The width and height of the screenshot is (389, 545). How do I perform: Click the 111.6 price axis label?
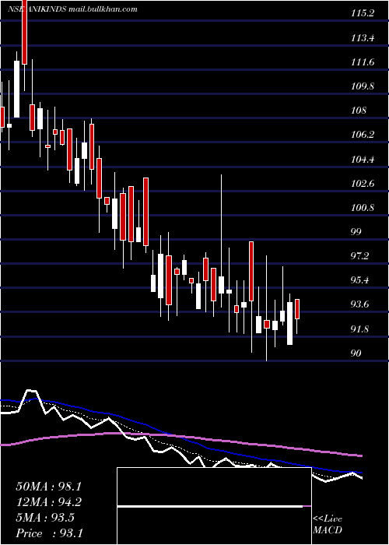363,62
